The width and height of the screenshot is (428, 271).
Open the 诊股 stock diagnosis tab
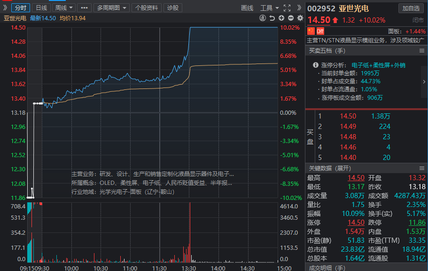click(x=173, y=8)
